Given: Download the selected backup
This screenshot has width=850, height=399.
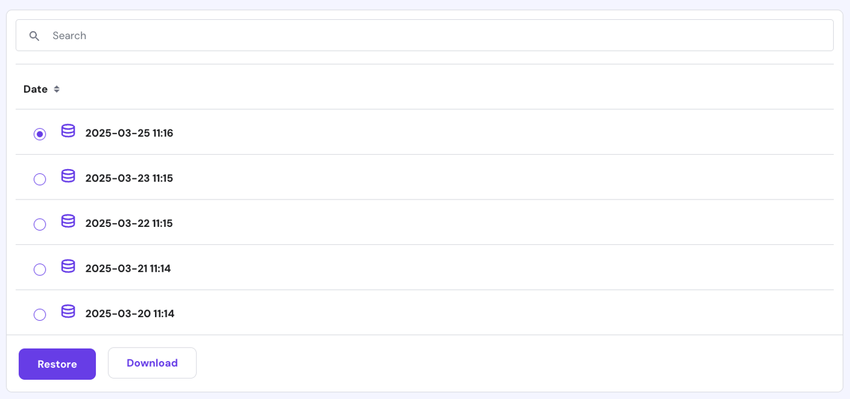Looking at the screenshot, I should click(152, 363).
